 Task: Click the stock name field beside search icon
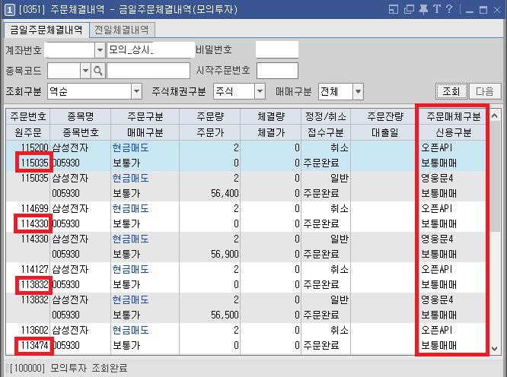(x=148, y=71)
